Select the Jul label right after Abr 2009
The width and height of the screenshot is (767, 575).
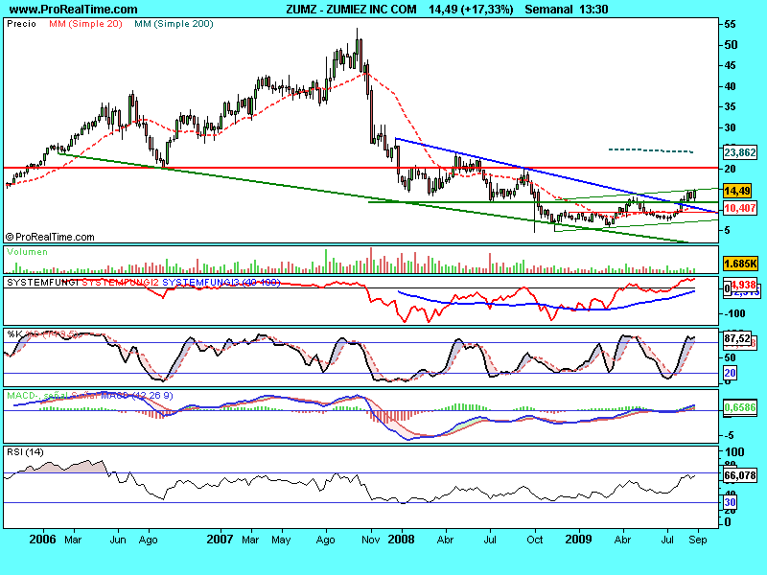pos(667,540)
